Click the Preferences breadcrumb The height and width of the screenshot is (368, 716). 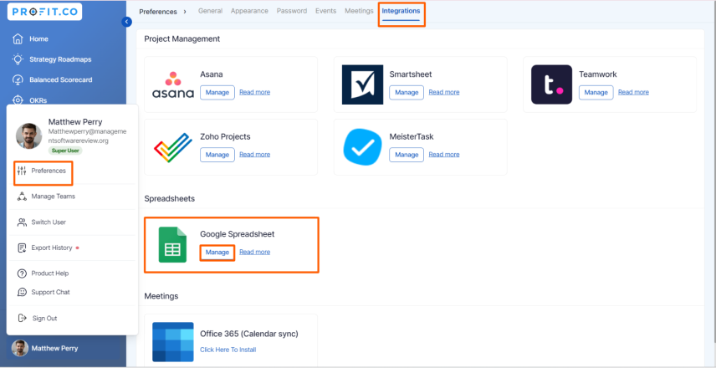158,12
